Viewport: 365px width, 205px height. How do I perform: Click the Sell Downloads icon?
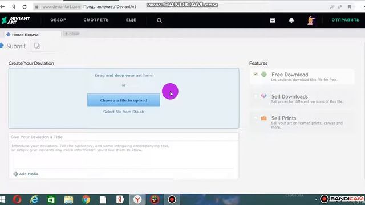263,96
